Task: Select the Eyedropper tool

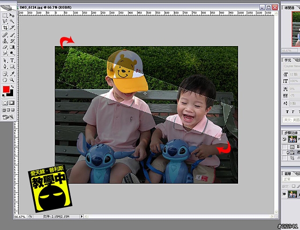Action: (x=12, y=74)
